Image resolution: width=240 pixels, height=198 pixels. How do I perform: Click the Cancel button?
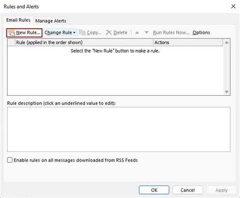187,190
